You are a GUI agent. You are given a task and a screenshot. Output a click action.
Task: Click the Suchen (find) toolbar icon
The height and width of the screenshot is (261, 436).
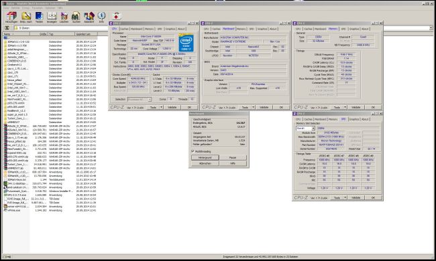coord(76,17)
